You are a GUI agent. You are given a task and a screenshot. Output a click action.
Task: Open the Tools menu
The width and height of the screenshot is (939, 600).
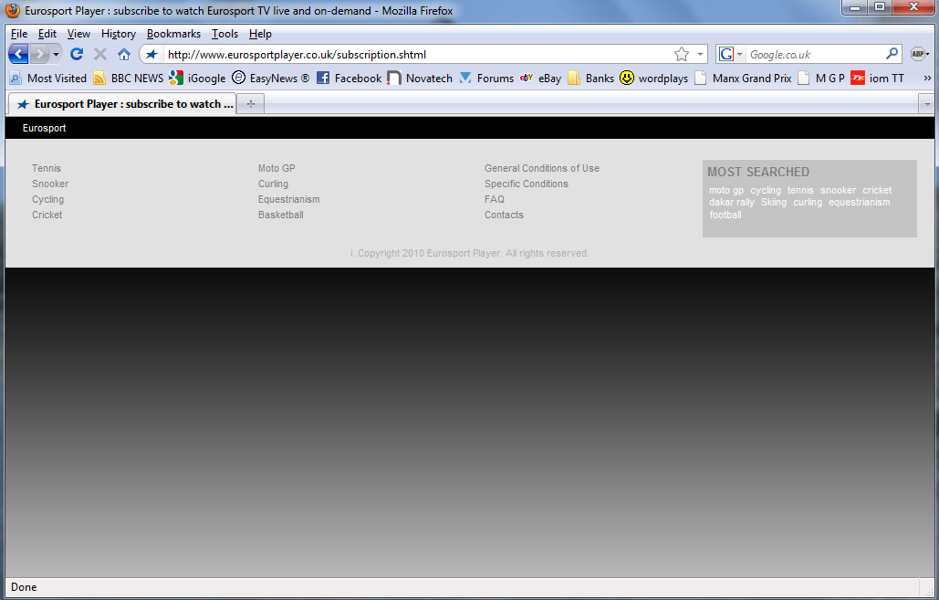[224, 33]
